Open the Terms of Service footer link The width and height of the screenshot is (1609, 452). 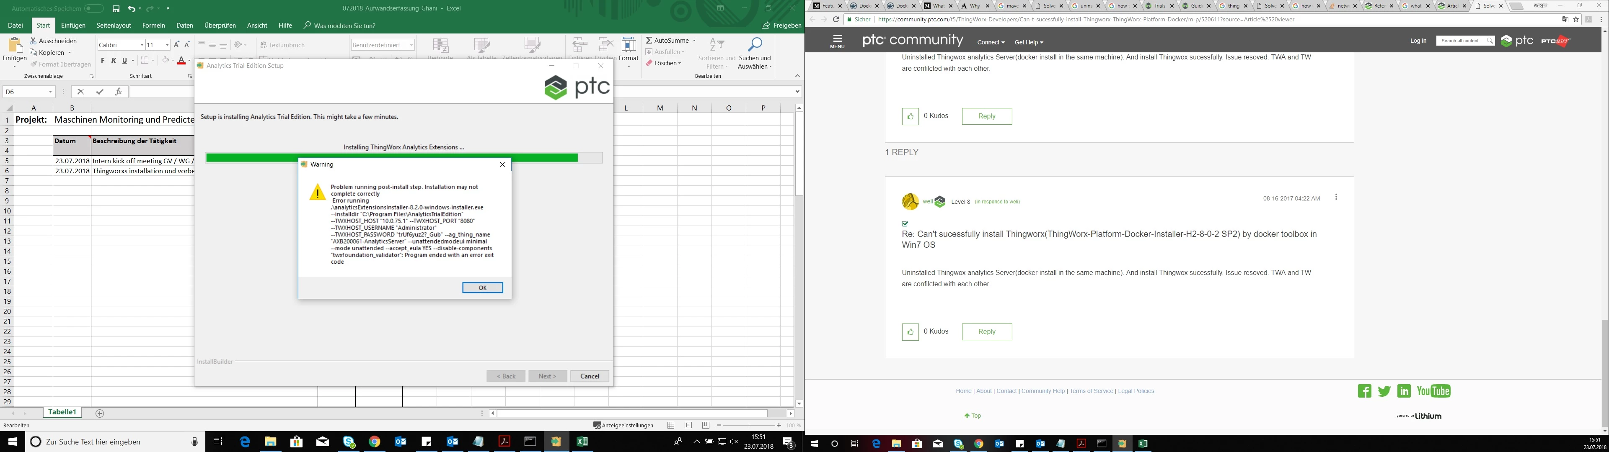click(x=1091, y=391)
